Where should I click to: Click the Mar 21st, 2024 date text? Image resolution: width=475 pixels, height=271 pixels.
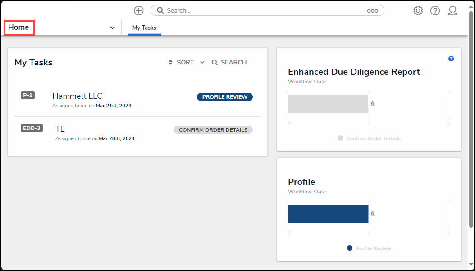[x=114, y=106]
